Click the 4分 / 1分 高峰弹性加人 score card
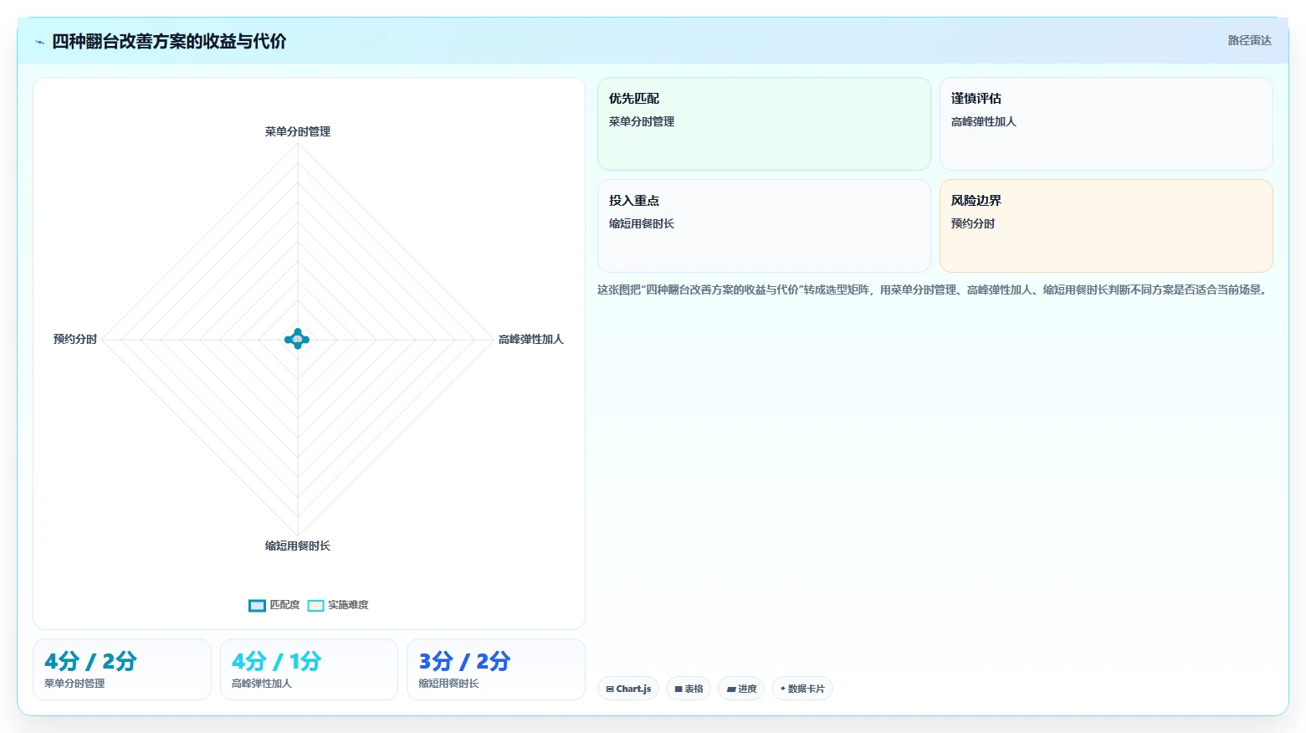 coord(309,669)
